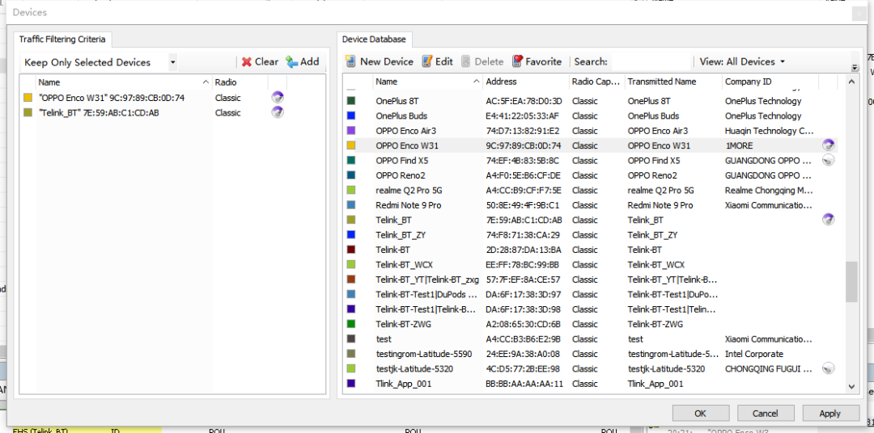Click the dark red swatch of Telink-BT

[351, 250]
